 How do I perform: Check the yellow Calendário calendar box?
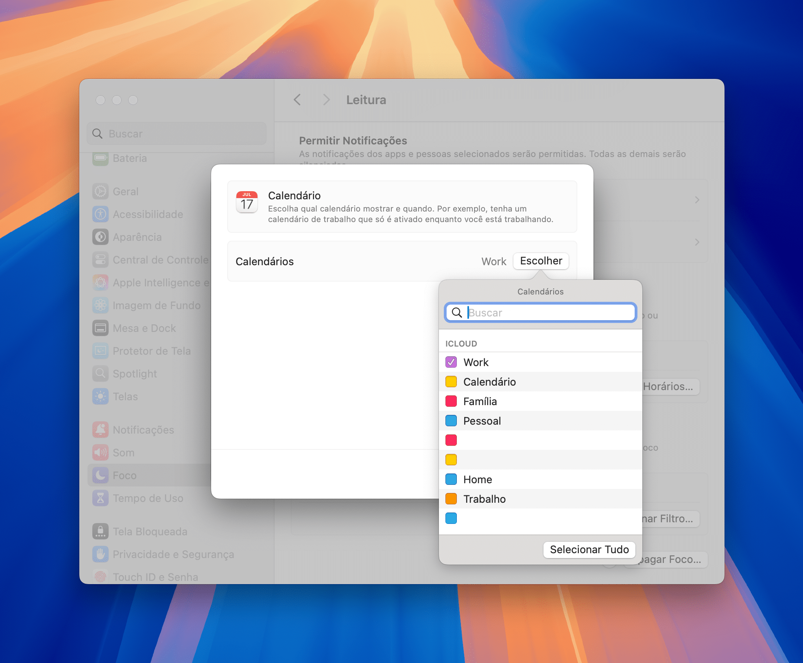(x=451, y=382)
